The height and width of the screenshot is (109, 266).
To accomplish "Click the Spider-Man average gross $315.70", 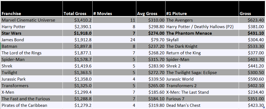I will (151, 60).
